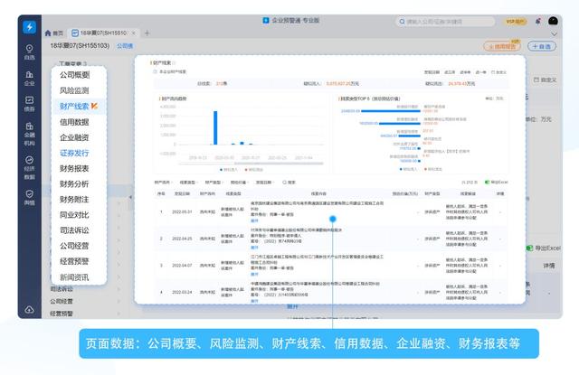
Task: Open the 发现日期 filter dropdown above table
Action: [265, 183]
